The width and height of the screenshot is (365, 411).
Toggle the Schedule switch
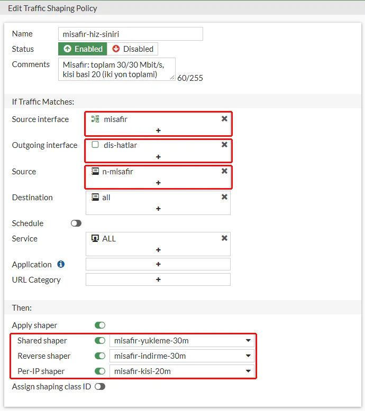coord(76,223)
